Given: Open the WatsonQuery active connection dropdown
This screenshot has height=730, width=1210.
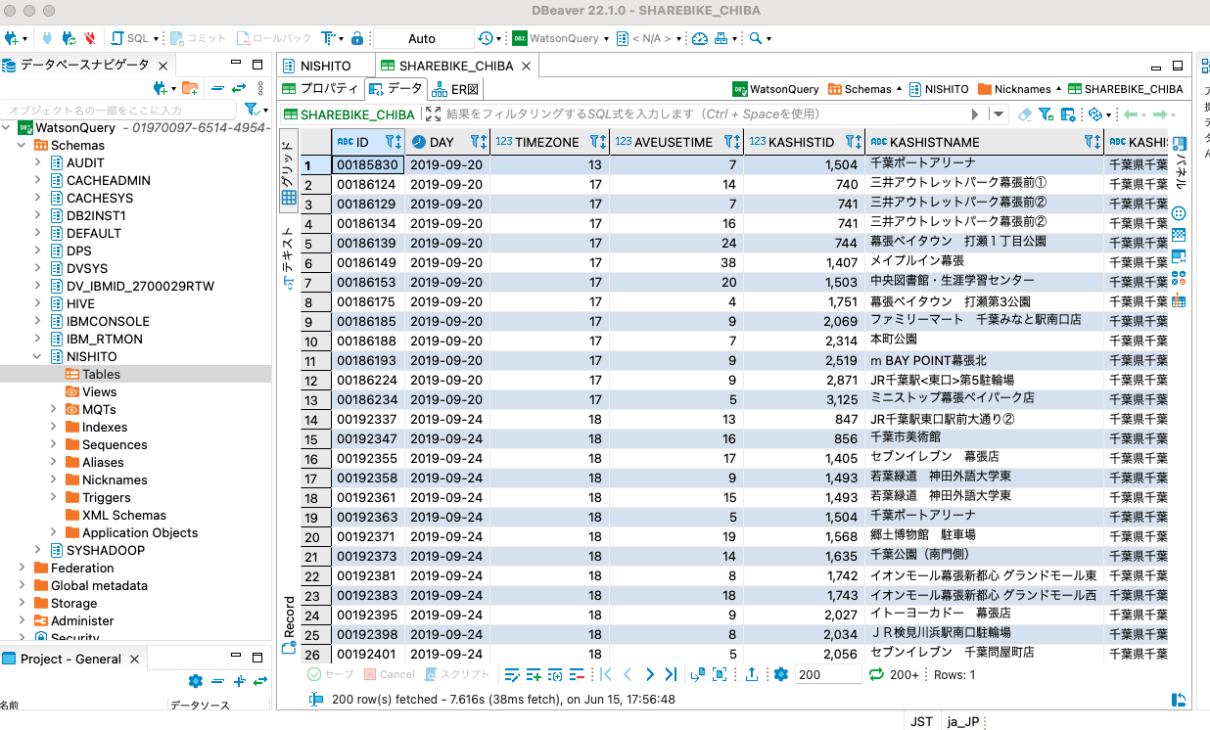Looking at the screenshot, I should pos(562,38).
